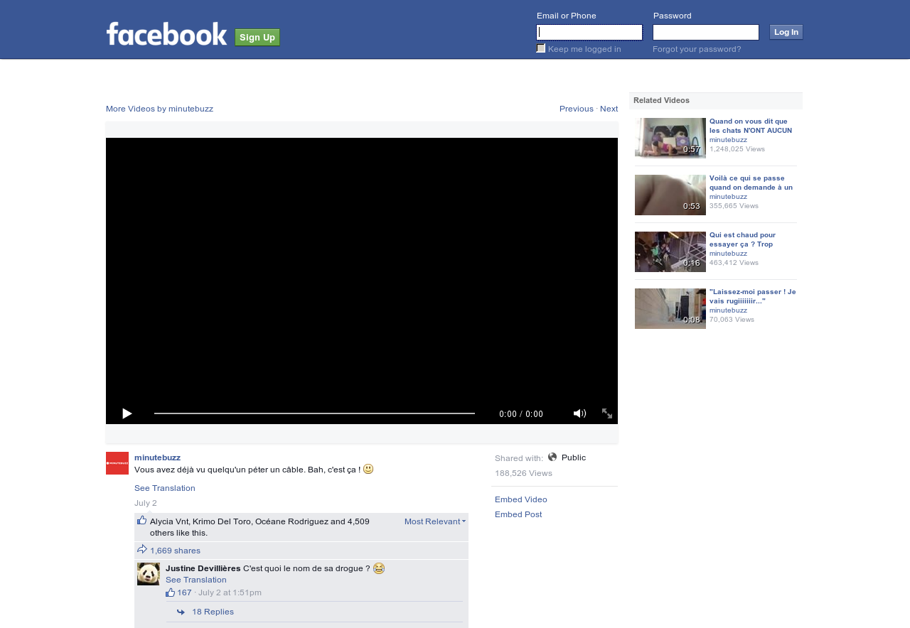Click the July 2 post date
The width and height of the screenshot is (910, 628).
146,503
